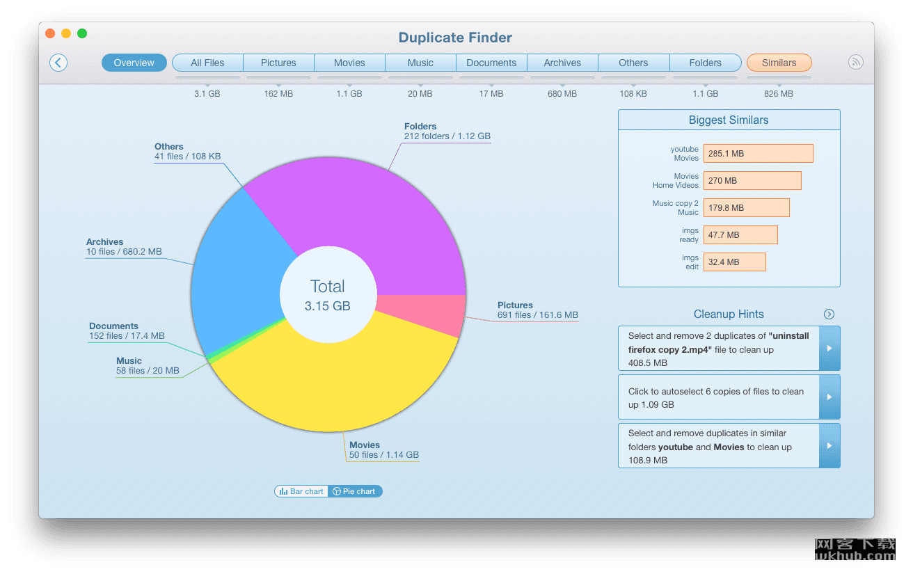Open the Similars tab
The image size is (913, 574).
(x=779, y=63)
